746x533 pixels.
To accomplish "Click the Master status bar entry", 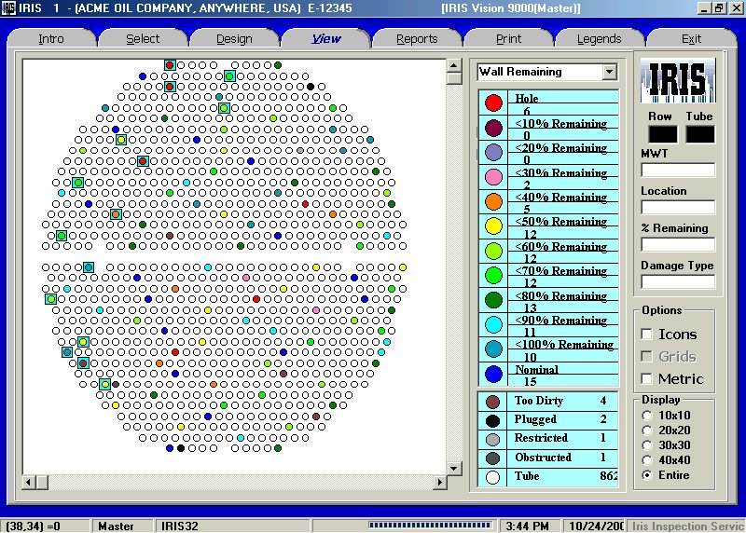I will coord(116,526).
